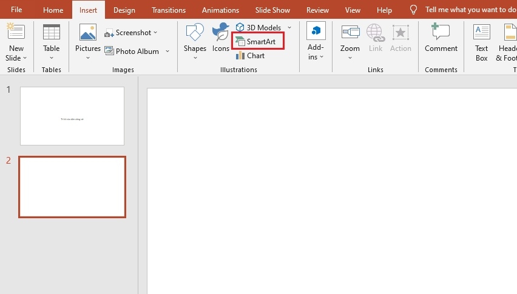This screenshot has width=517, height=294.
Task: Click the Header & Footer icon
Action: tap(510, 32)
